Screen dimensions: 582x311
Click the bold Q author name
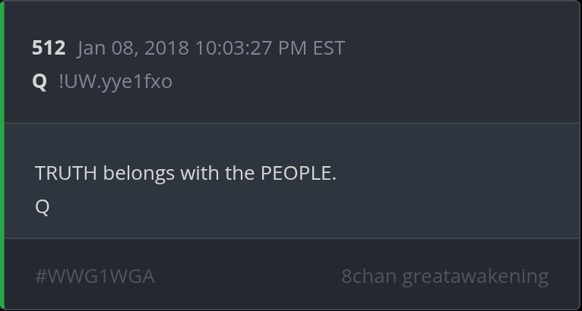[x=40, y=81]
